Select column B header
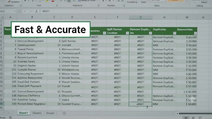The image size is (212, 119). click(x=32, y=17)
